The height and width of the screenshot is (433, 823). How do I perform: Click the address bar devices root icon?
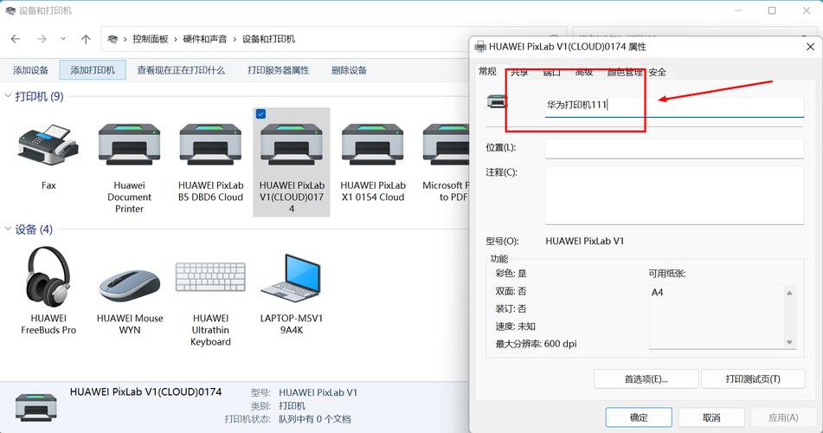tap(113, 39)
